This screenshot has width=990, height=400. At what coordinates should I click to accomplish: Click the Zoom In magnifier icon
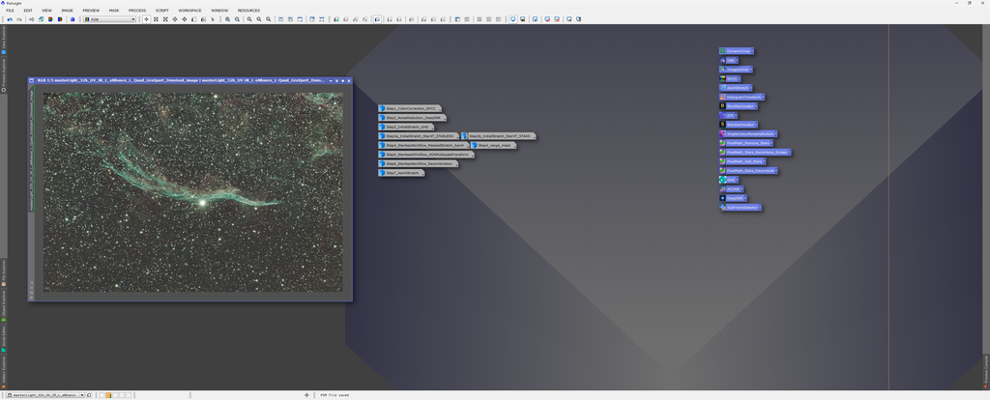pyautogui.click(x=228, y=19)
